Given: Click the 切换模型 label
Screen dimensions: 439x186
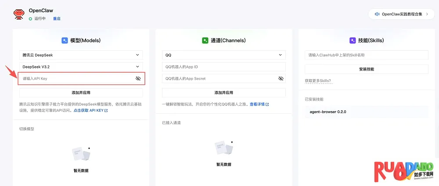Looking at the screenshot, I should 27,129.
